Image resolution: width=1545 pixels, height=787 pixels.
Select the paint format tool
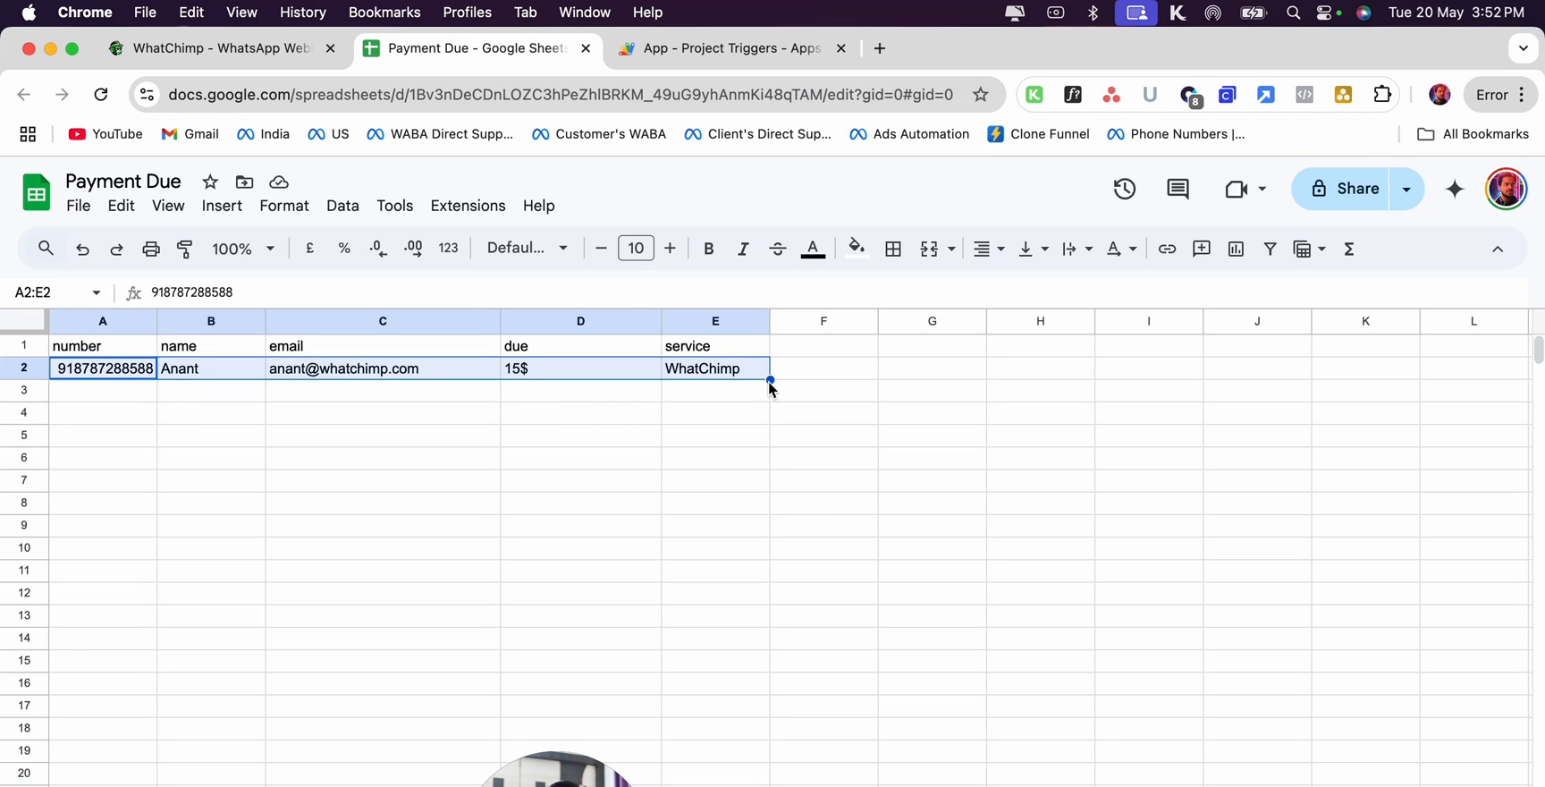point(185,250)
